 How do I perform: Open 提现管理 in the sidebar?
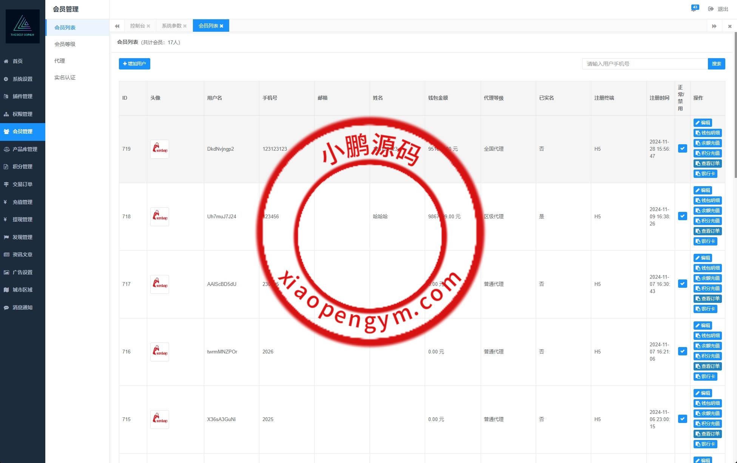23,219
